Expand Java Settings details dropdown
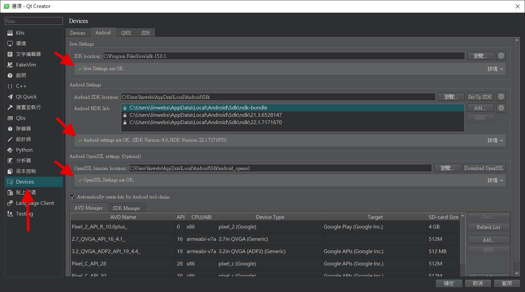The image size is (525, 292). pos(495,69)
